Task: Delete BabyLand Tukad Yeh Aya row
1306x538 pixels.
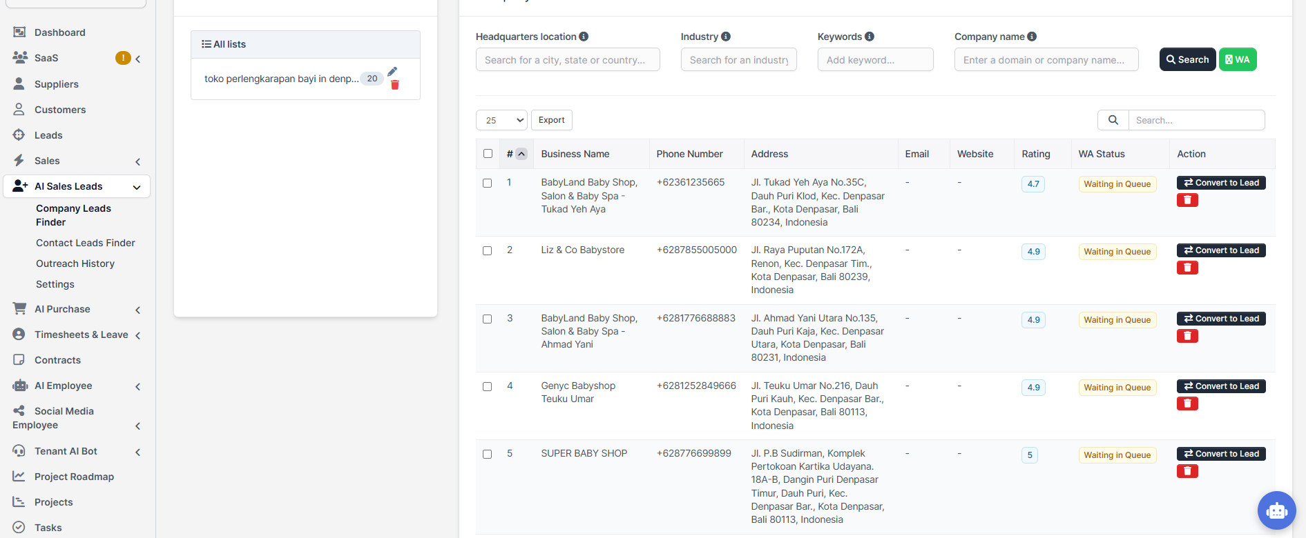Action: (1187, 200)
